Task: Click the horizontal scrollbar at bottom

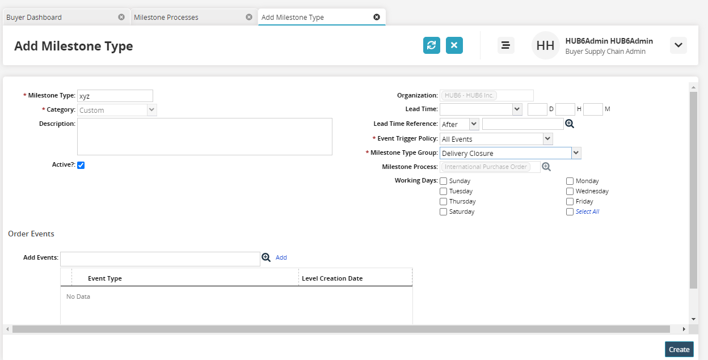Action: [x=340, y=329]
